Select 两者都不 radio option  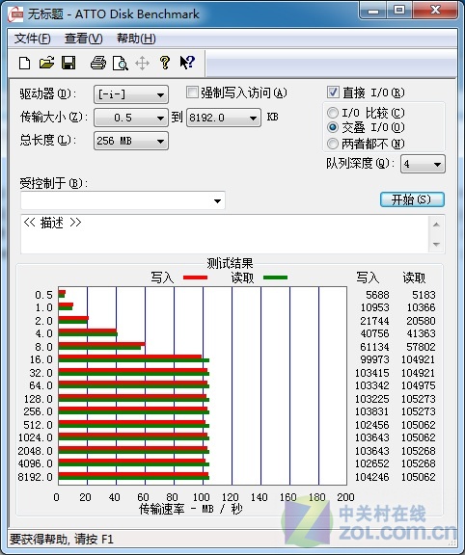point(333,144)
